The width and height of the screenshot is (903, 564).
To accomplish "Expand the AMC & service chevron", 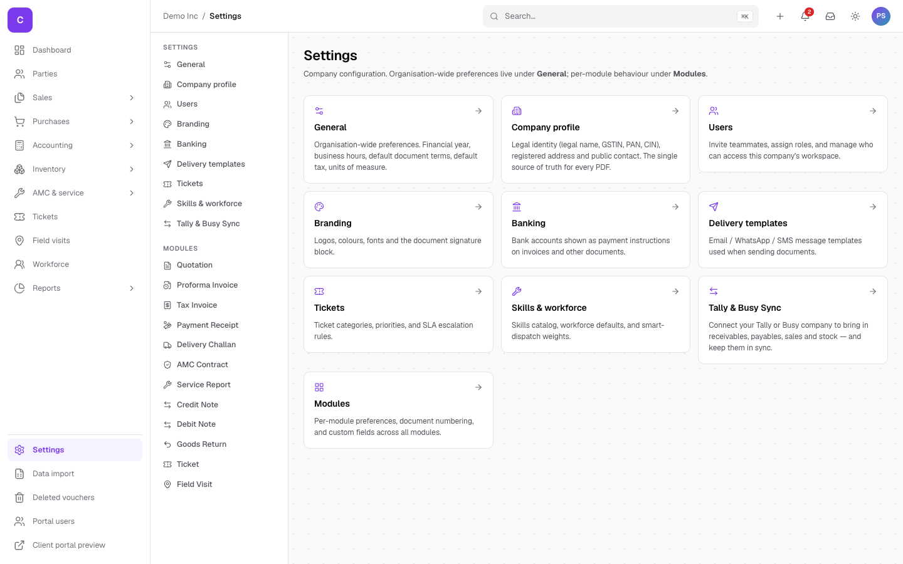I will pyautogui.click(x=132, y=193).
